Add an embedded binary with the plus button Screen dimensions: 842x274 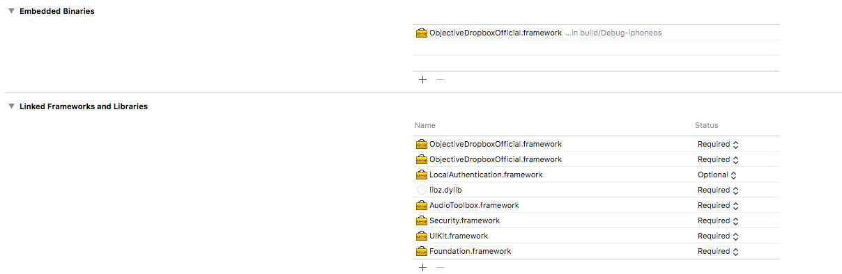click(x=422, y=79)
